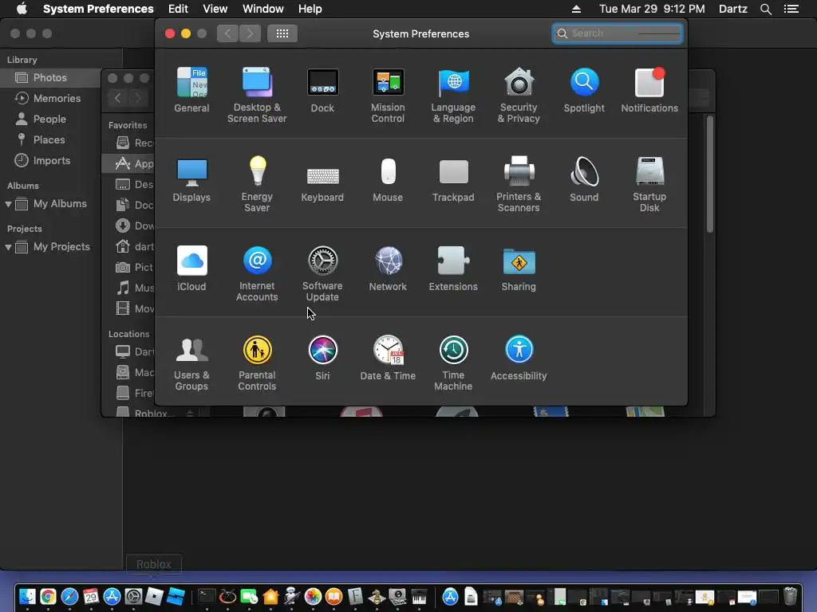Viewport: 817px width, 612px height.
Task: Open Notification Center in the menu bar
Action: (x=791, y=9)
